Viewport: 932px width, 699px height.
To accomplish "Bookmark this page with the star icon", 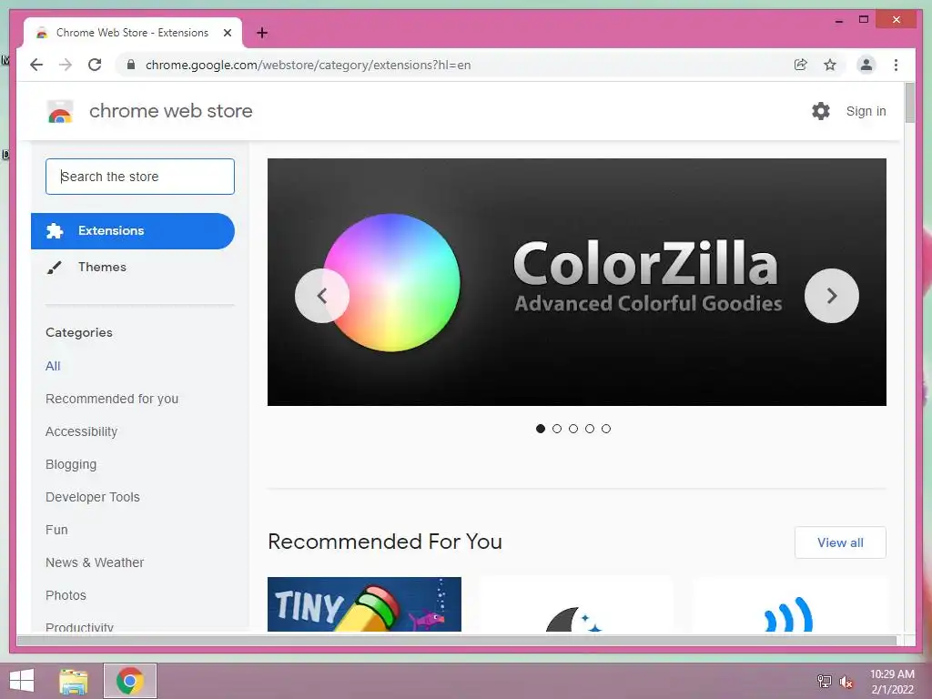I will coord(830,65).
